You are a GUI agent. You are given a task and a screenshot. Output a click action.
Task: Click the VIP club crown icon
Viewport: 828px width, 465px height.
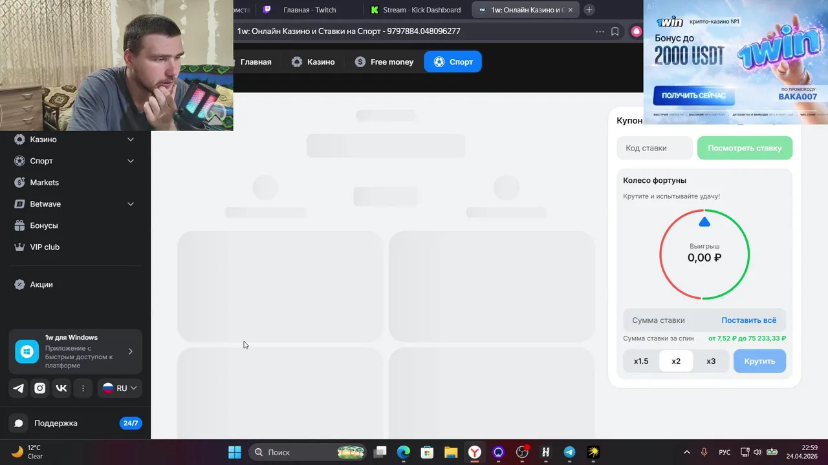[x=19, y=247]
